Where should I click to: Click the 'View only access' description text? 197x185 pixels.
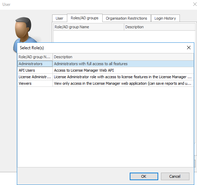pos(123,83)
